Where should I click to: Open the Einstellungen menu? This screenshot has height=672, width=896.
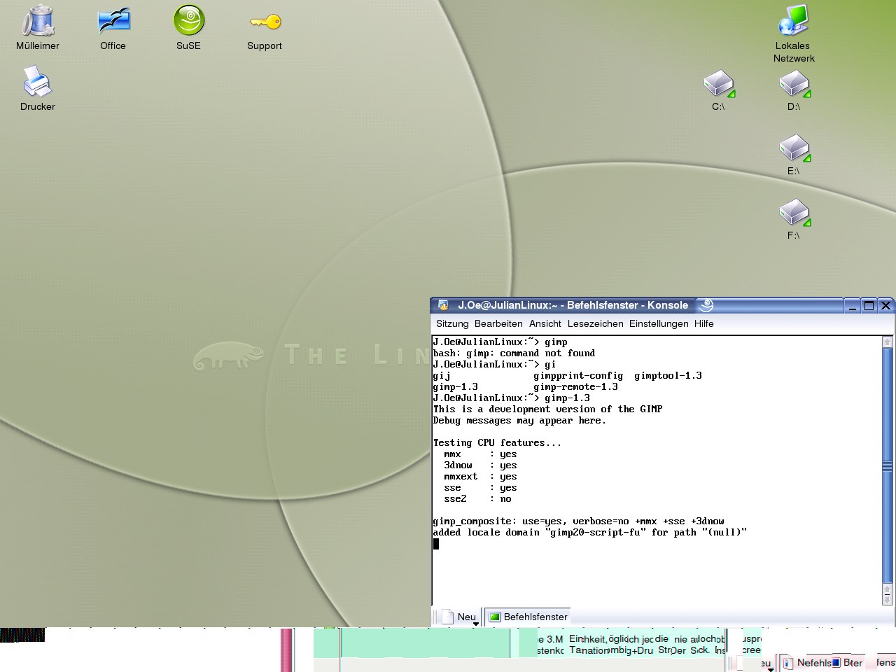[659, 323]
